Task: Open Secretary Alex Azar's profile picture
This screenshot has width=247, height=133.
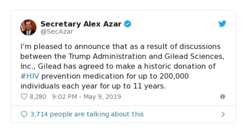Action: point(28,27)
